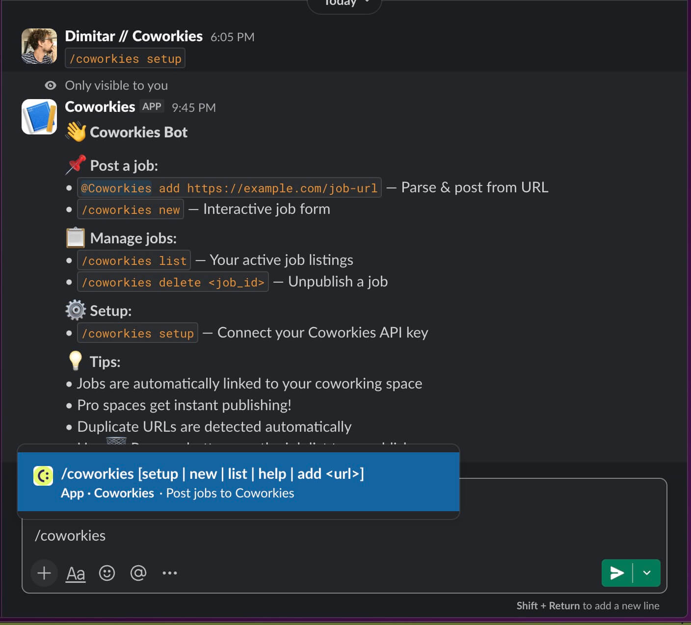Screen dimensions: 691x625
Task: Click the /coworkies new code snippet
Action: 131,209
